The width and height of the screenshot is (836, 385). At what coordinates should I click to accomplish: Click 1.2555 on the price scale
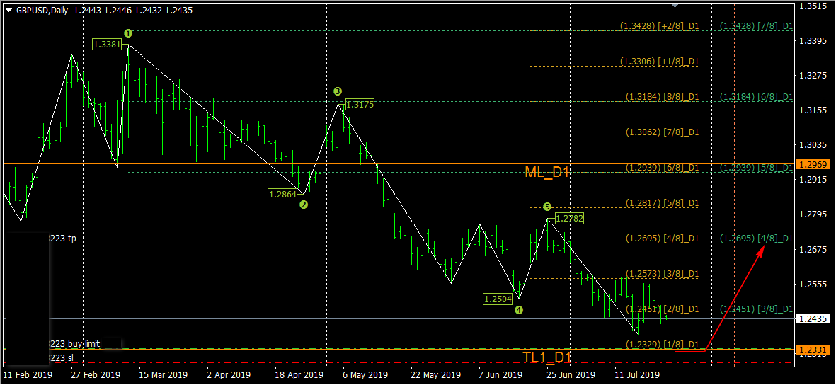click(x=813, y=285)
